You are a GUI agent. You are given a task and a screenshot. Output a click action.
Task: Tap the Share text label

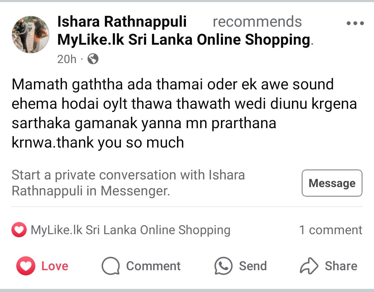341,266
